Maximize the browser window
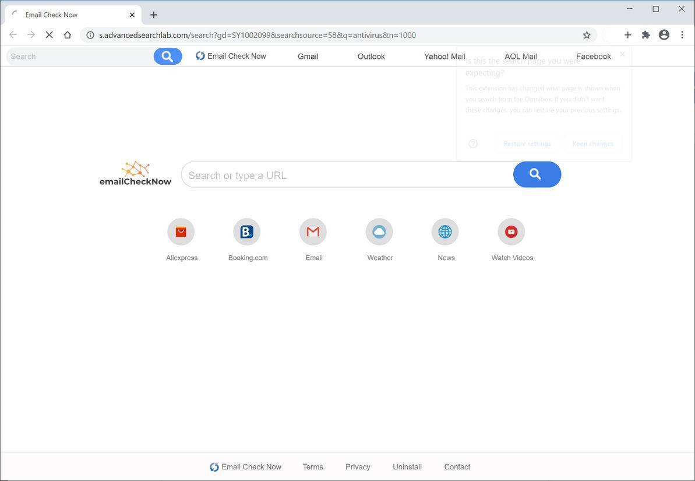The image size is (695, 481). (x=655, y=9)
